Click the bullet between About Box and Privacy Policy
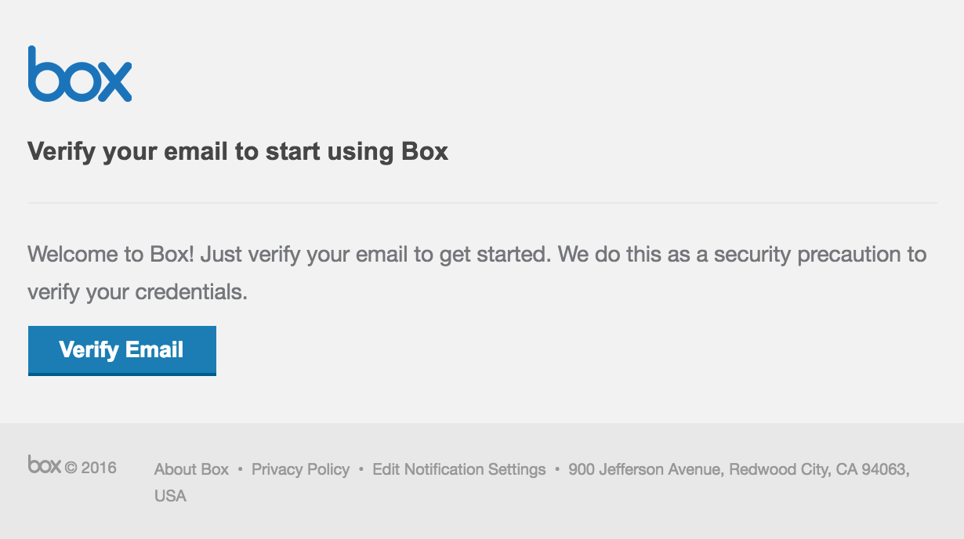 tap(240, 469)
